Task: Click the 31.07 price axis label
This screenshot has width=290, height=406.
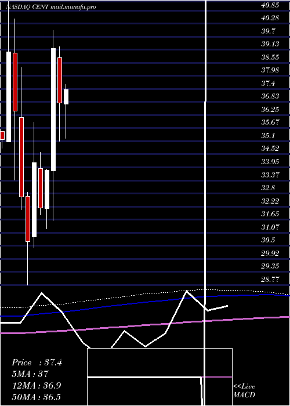Action: point(270,227)
